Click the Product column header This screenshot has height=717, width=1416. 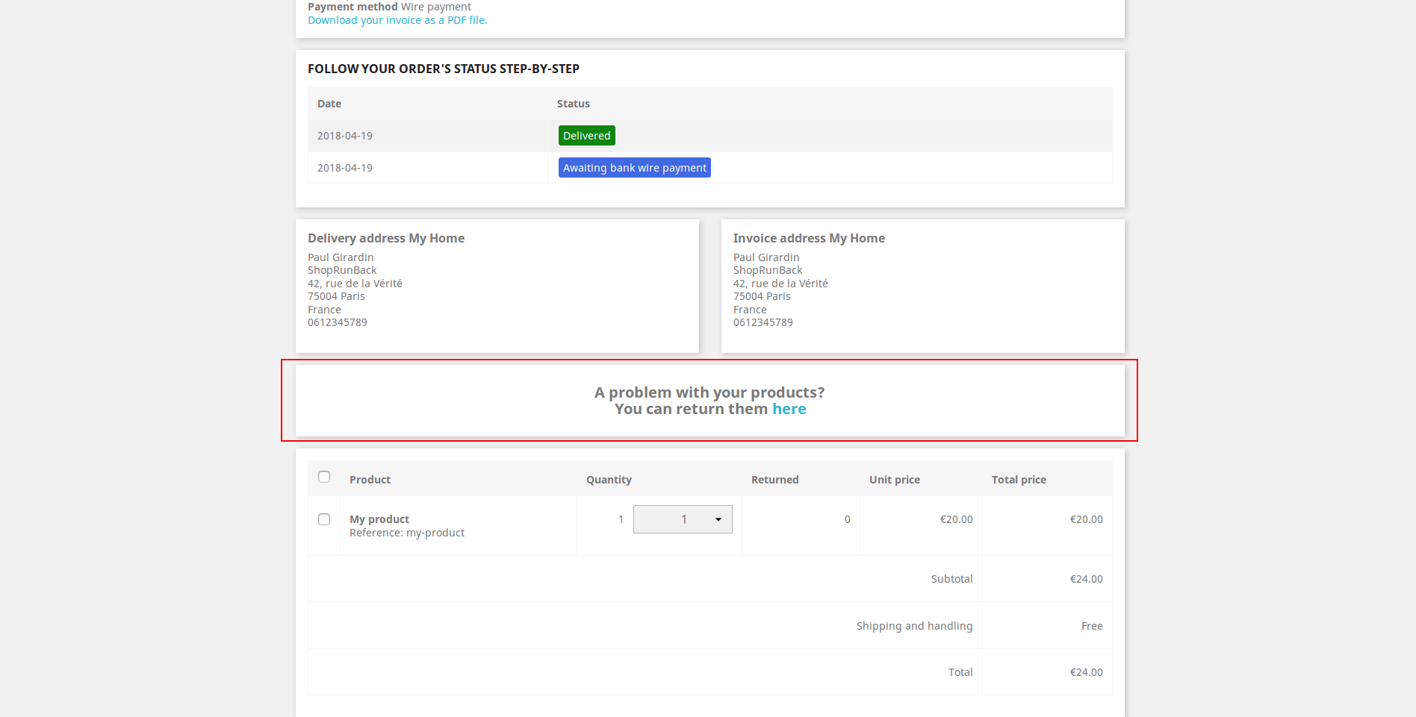point(370,480)
